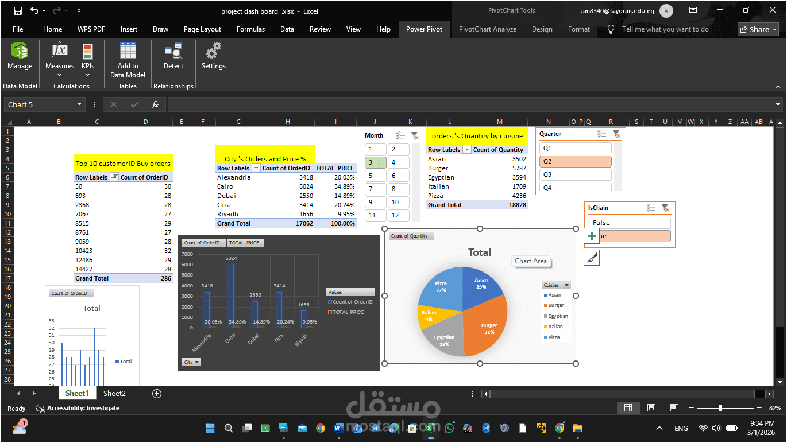Open City field button on bar chart
This screenshot has width=787, height=443.
[192, 362]
